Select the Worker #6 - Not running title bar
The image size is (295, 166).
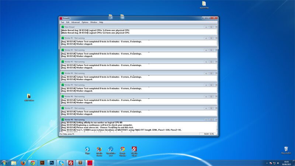pyautogui.click(x=139, y=96)
